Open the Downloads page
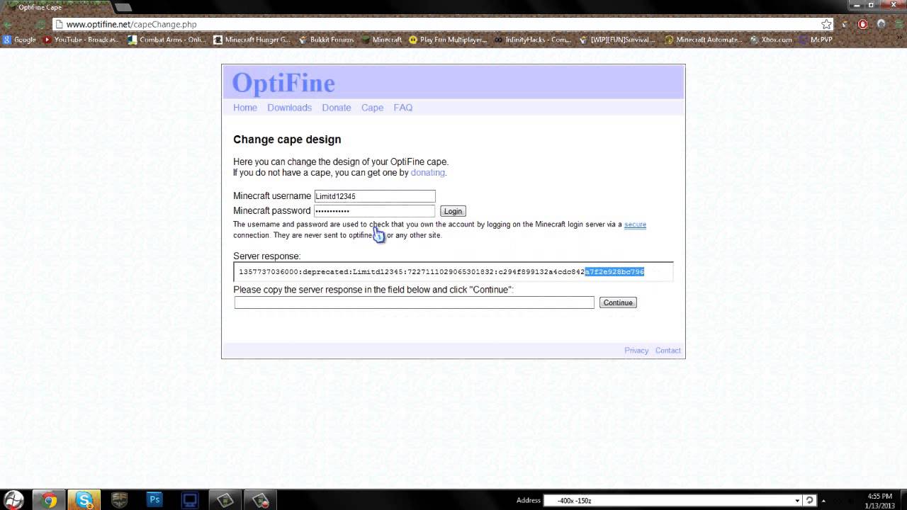 pos(289,108)
